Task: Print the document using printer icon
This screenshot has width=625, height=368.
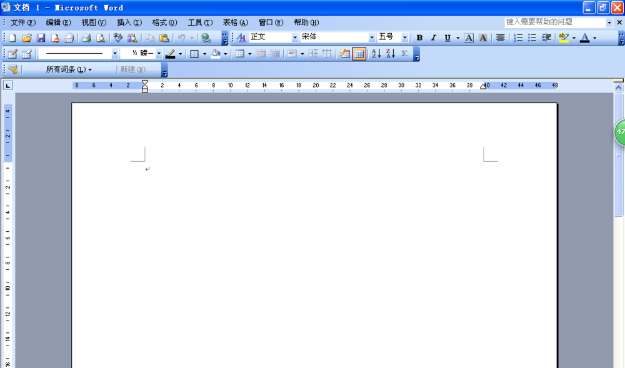Action: click(86, 38)
